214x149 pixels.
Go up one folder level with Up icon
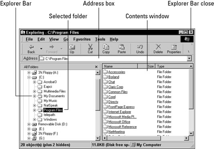72,47
